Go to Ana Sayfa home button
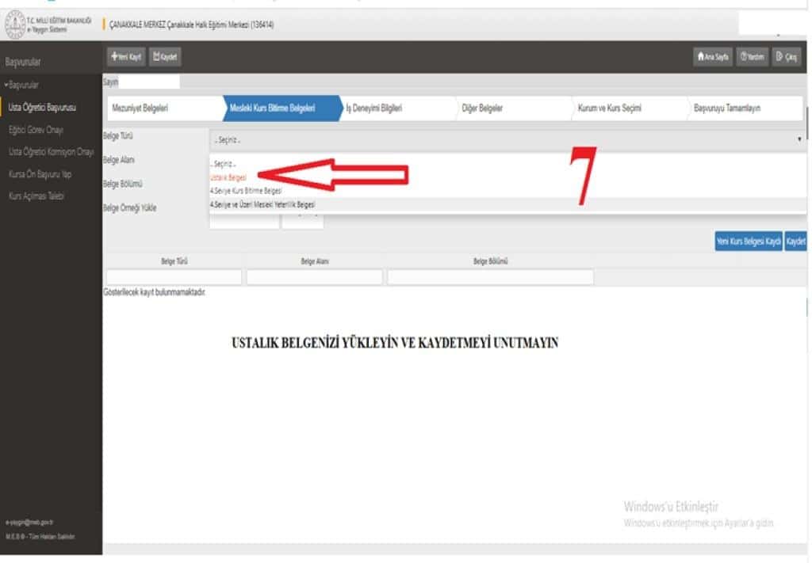Viewport: 812px width, 563px height. [712, 57]
